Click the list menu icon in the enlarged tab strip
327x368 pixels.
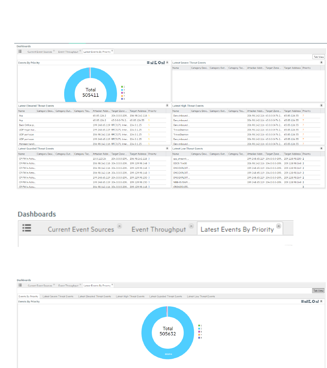coord(26,228)
